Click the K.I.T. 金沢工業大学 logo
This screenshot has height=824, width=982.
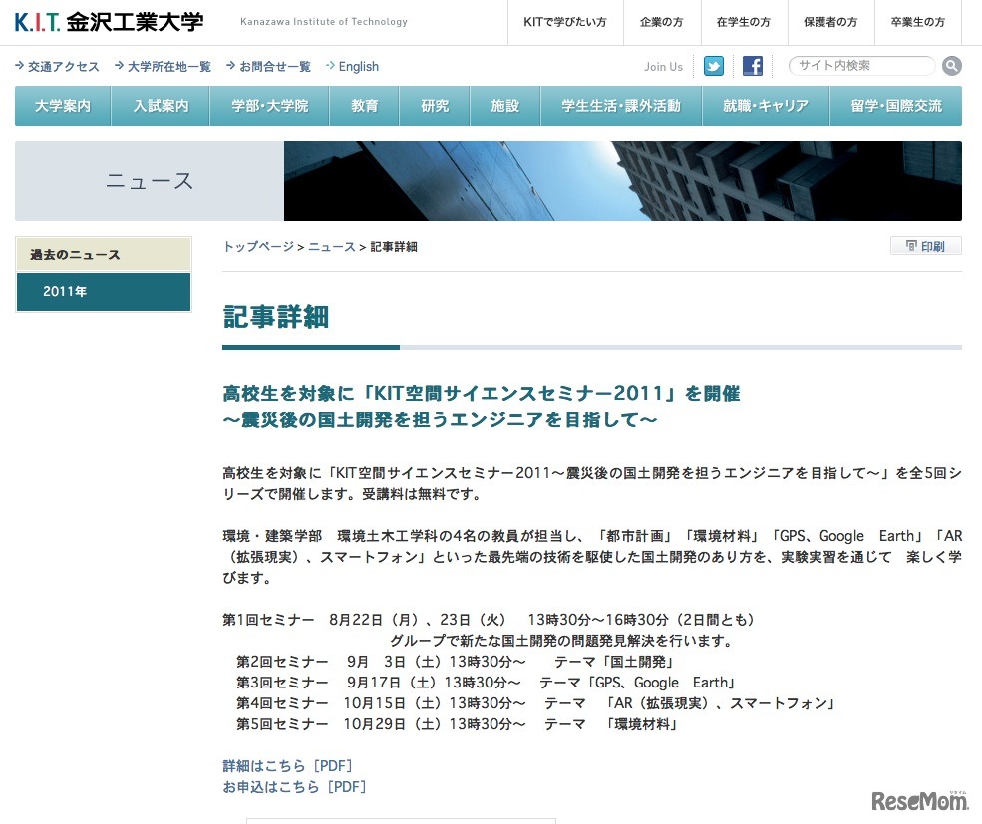coord(109,22)
